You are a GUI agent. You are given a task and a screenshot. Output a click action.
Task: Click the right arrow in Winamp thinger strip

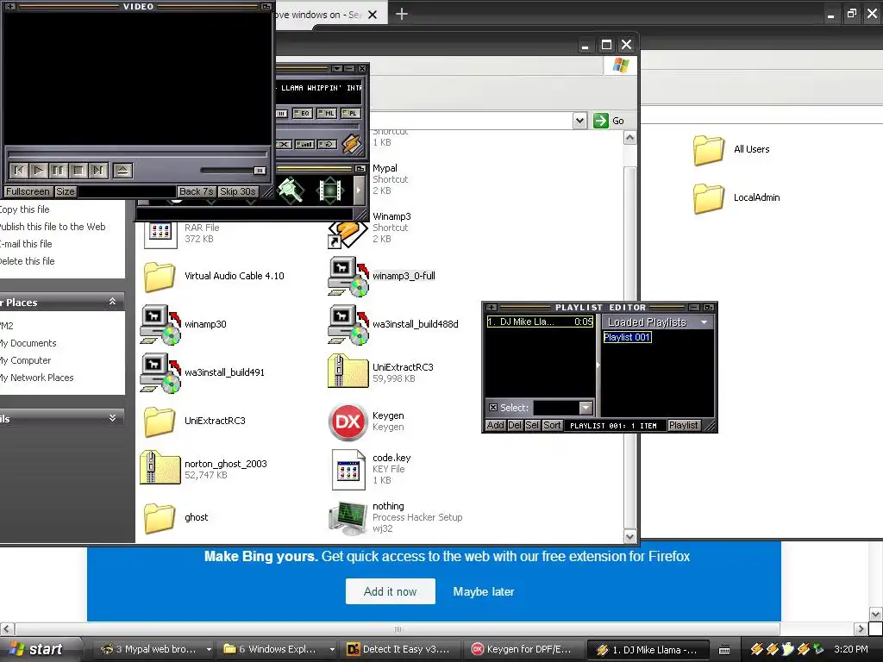pyautogui.click(x=358, y=190)
